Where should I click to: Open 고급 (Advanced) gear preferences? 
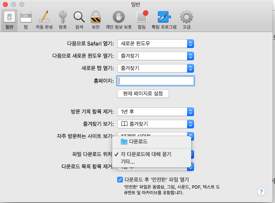(187, 21)
